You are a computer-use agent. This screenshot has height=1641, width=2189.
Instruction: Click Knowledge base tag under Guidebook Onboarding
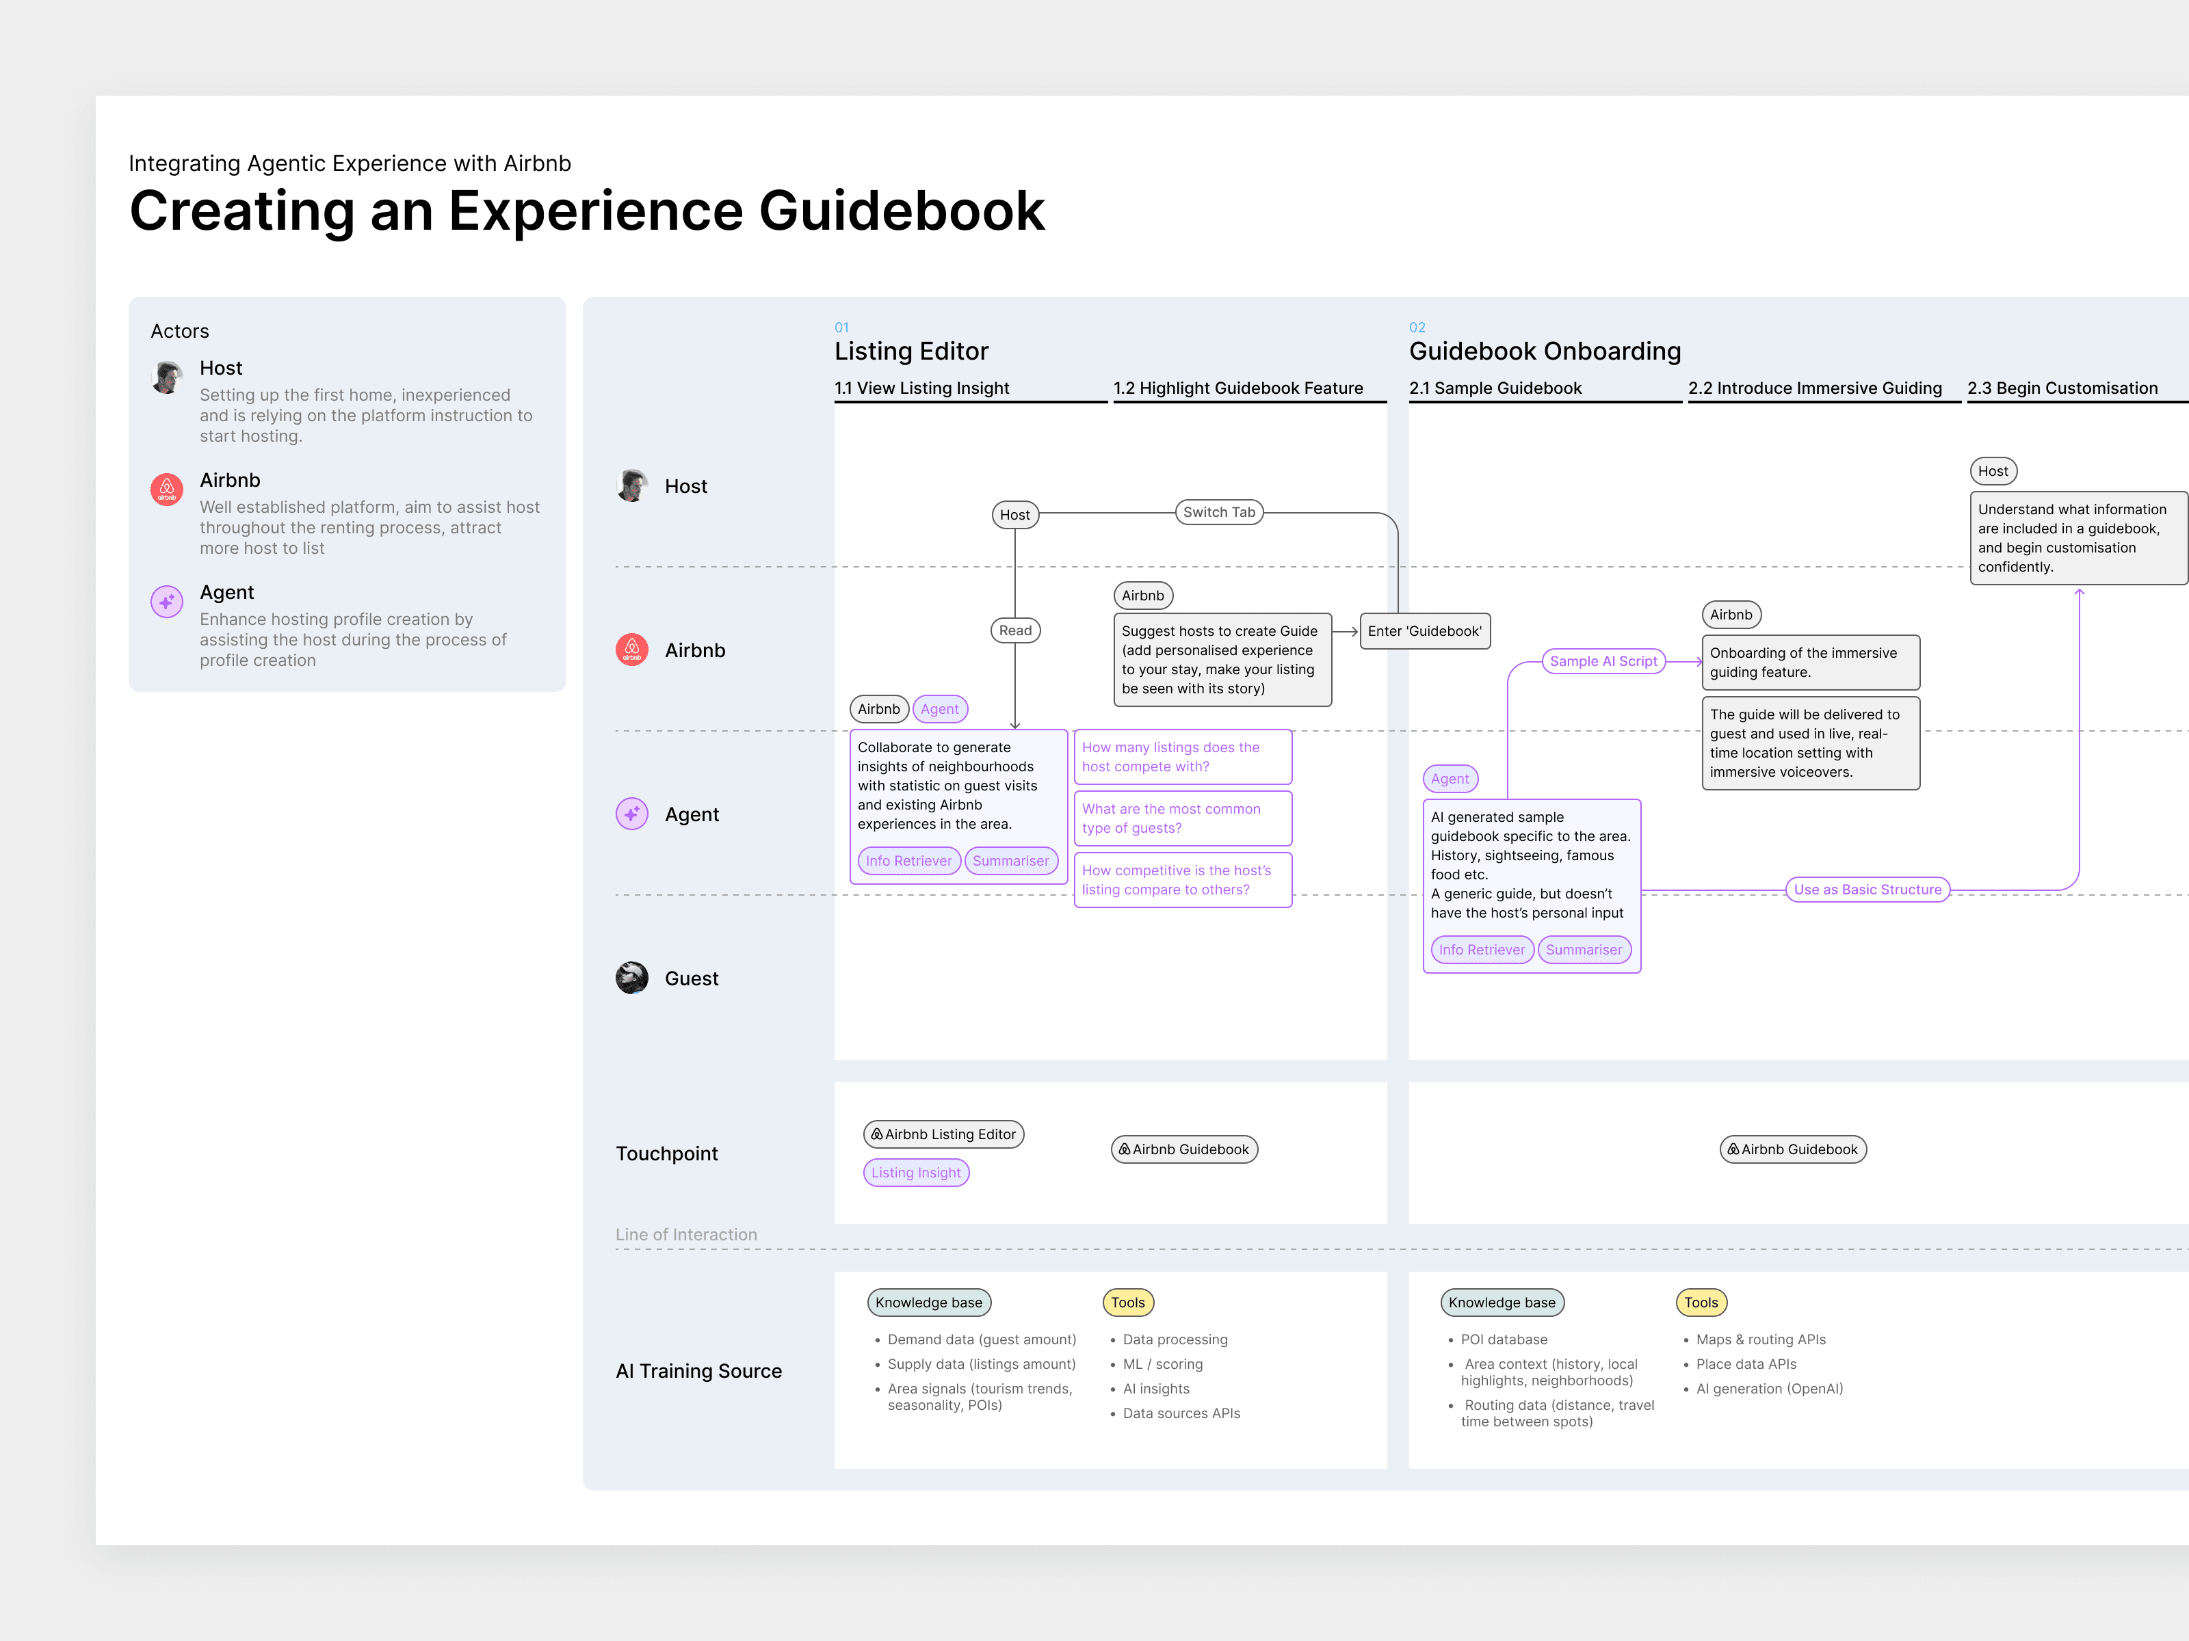coord(1502,1303)
